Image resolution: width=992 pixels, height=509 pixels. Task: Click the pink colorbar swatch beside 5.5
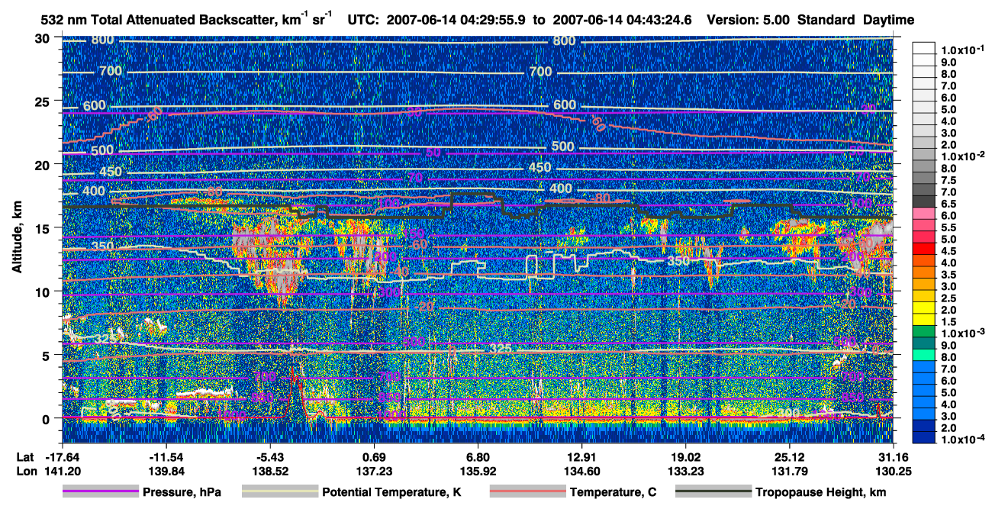click(x=924, y=227)
